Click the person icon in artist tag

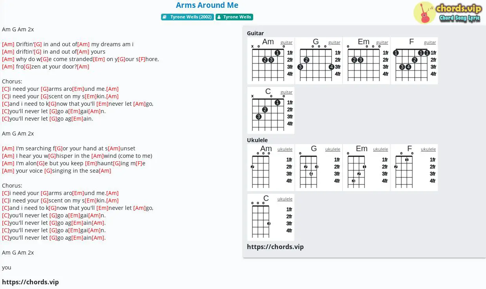coord(219,17)
